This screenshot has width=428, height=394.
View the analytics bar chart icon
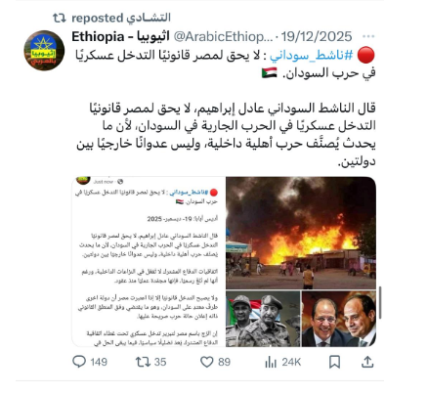271,362
